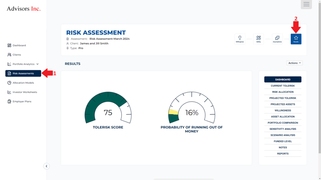Click the Dashboard sidebar icon
This screenshot has width=321, height=180.
9,45
